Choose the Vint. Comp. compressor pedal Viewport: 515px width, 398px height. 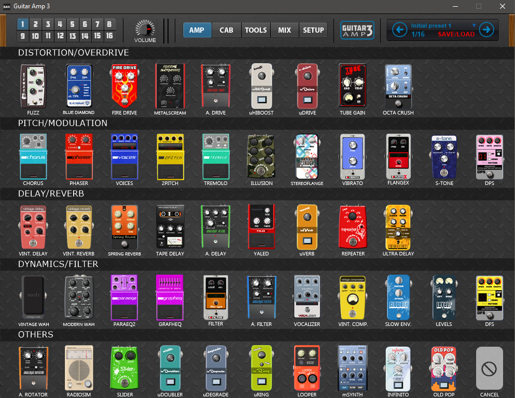click(x=353, y=297)
